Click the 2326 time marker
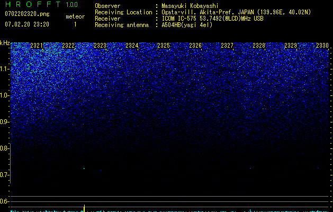 (195, 45)
